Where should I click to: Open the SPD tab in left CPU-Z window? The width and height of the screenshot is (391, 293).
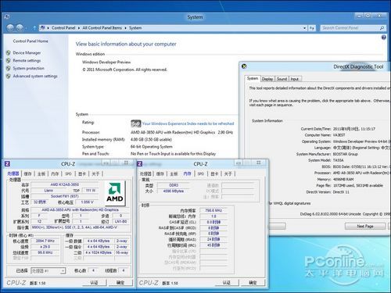tap(68, 173)
